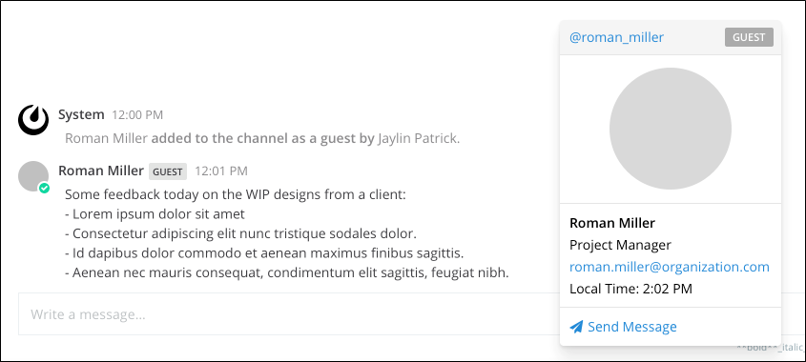Viewport: 806px width, 362px height.
Task: Click the Send Message link text
Action: point(632,327)
